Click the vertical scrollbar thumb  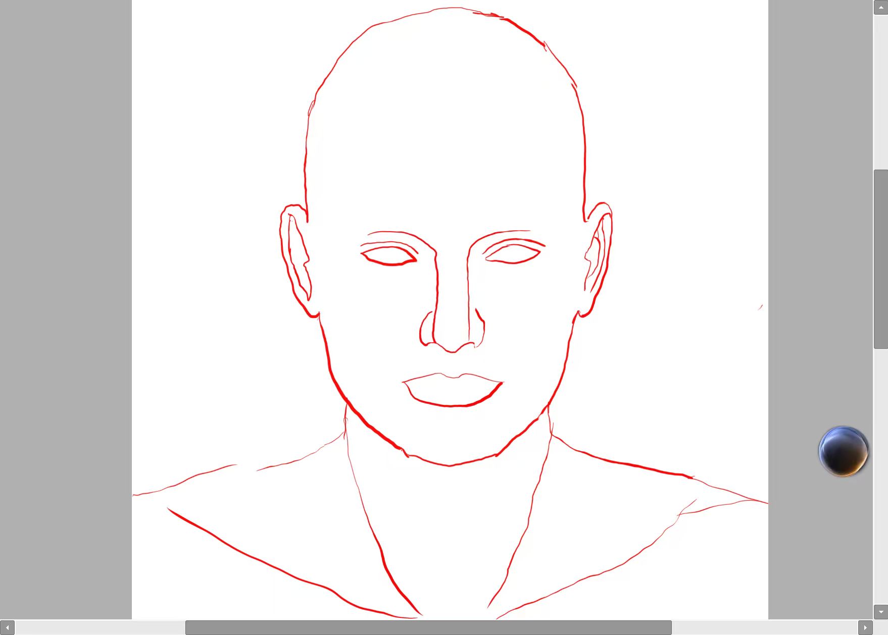(x=880, y=259)
